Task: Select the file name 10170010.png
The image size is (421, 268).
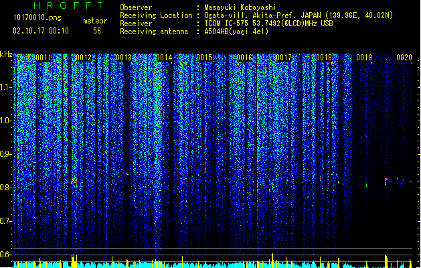Action: (37, 17)
